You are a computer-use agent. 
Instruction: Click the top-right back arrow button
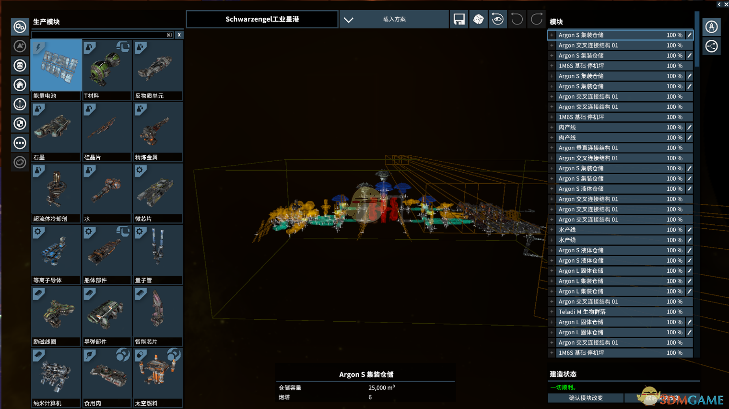[719, 4]
